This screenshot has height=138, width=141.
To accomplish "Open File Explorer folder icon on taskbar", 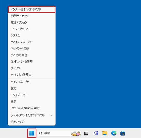I will [x=105, y=133].
